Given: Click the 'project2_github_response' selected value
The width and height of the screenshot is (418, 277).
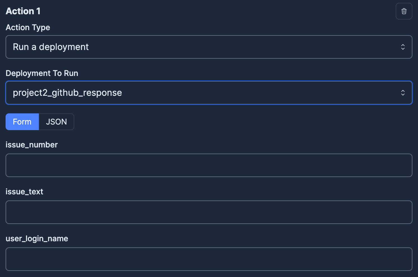Looking at the screenshot, I should click(67, 93).
